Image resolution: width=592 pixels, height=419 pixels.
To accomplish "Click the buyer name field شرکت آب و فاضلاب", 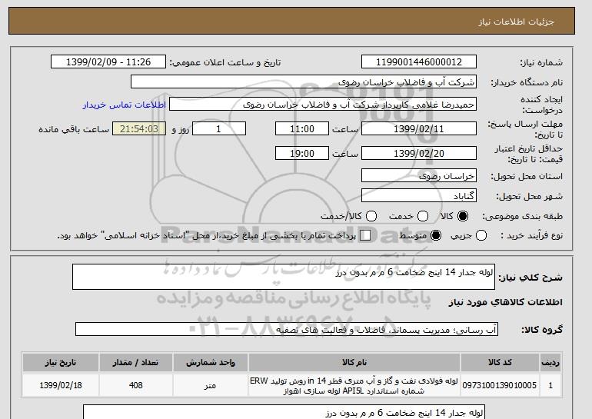I will [304, 82].
